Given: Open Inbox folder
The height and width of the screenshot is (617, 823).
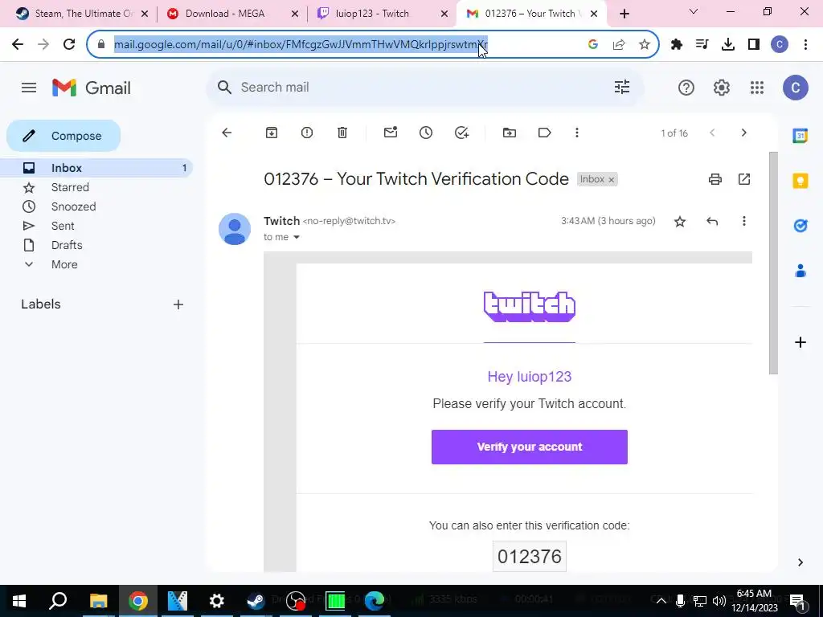Looking at the screenshot, I should coord(96,168).
